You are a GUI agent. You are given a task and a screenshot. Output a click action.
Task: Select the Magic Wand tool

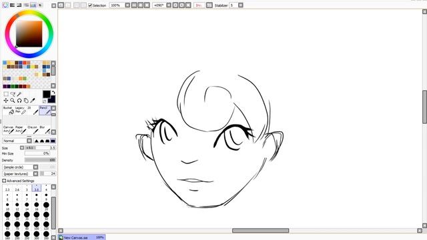pyautogui.click(x=19, y=94)
